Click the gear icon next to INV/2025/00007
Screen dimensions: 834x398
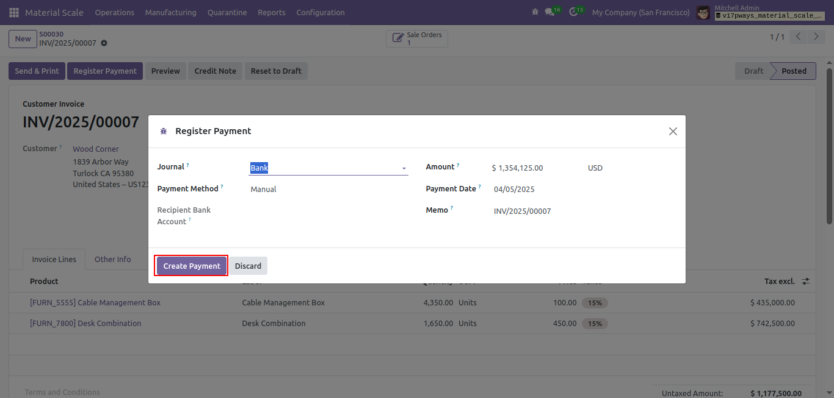[x=104, y=43]
